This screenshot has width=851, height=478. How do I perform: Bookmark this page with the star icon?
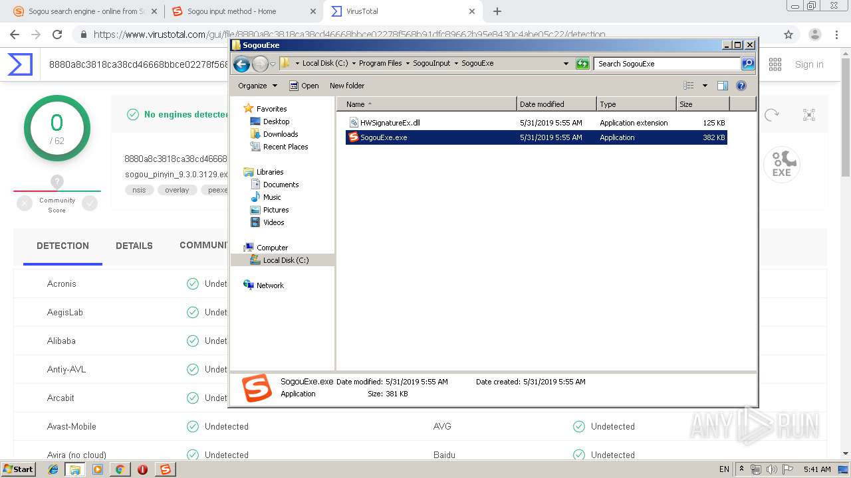(789, 35)
